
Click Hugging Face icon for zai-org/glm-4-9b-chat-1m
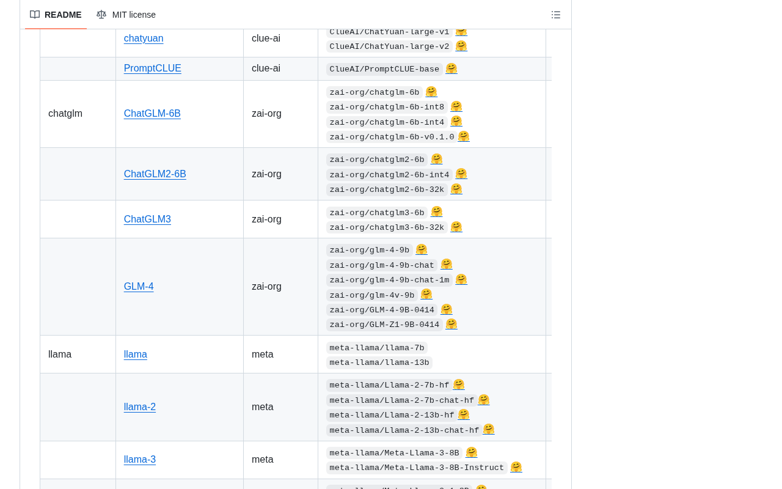(x=461, y=279)
